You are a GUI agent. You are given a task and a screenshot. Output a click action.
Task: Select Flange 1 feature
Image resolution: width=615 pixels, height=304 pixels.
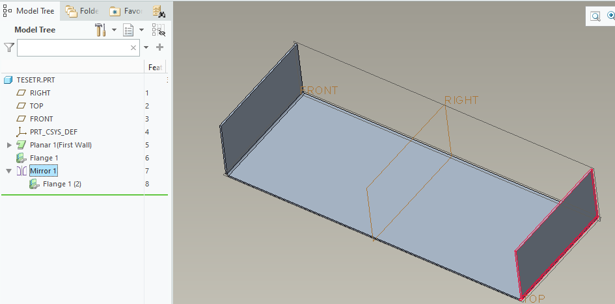click(44, 158)
